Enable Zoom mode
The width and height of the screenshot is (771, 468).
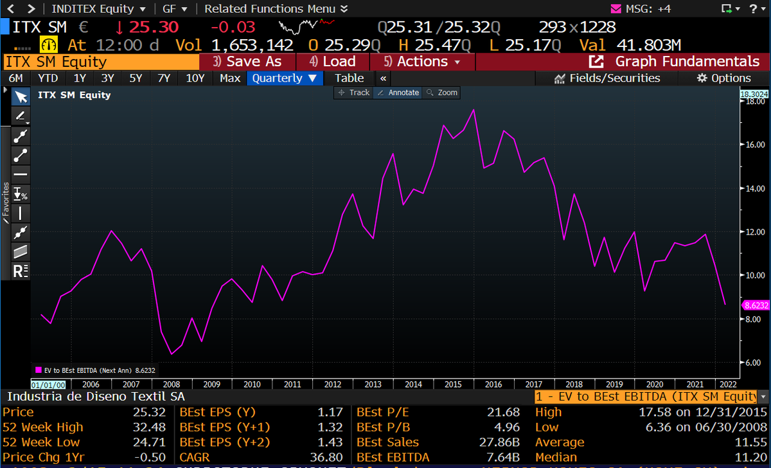pyautogui.click(x=441, y=93)
